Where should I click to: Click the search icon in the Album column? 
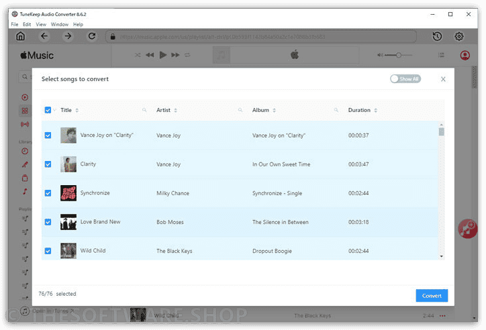(x=336, y=110)
